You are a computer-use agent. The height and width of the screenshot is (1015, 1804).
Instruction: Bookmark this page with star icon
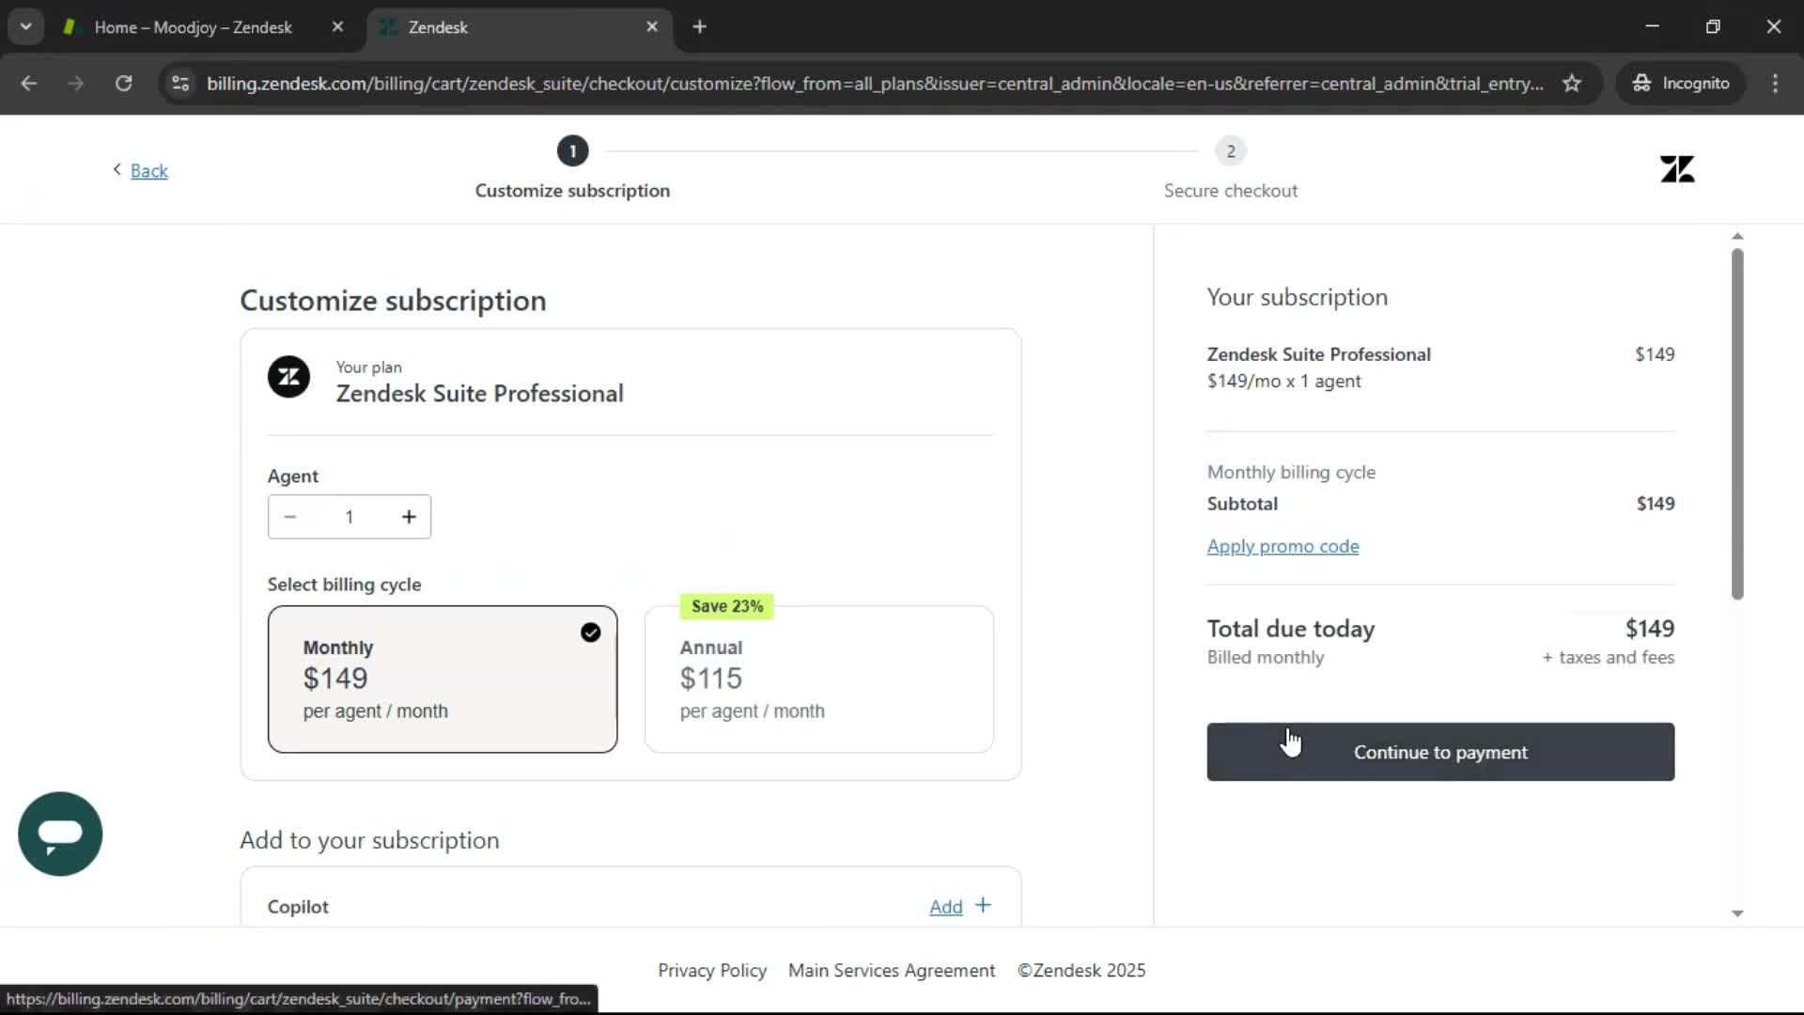[1572, 83]
